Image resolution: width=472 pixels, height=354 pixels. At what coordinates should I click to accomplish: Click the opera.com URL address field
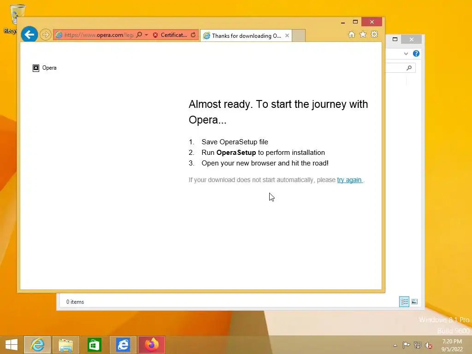click(x=99, y=35)
